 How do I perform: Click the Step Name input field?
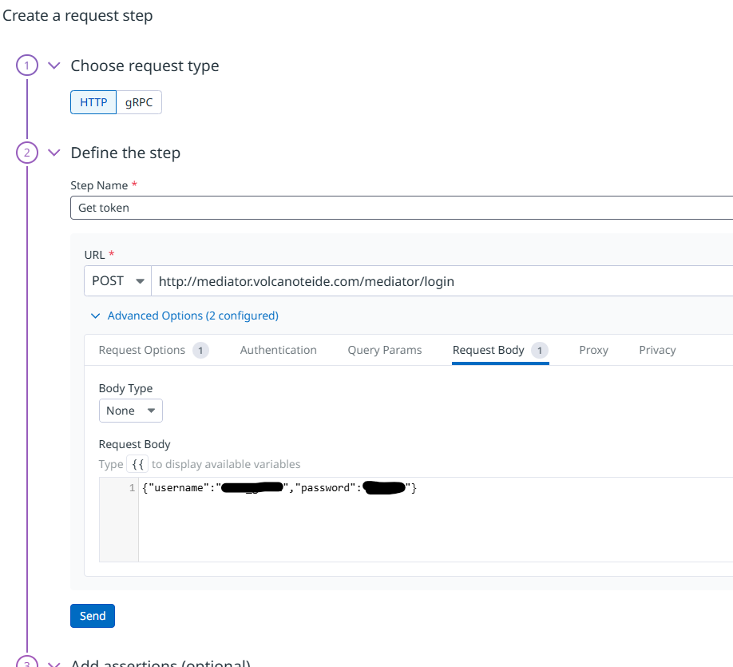[x=399, y=208]
